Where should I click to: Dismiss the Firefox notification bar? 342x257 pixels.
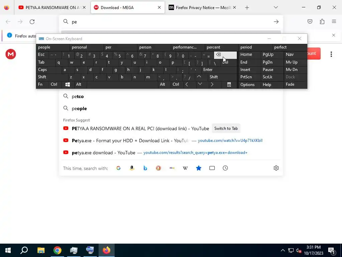pyautogui.click(x=334, y=35)
